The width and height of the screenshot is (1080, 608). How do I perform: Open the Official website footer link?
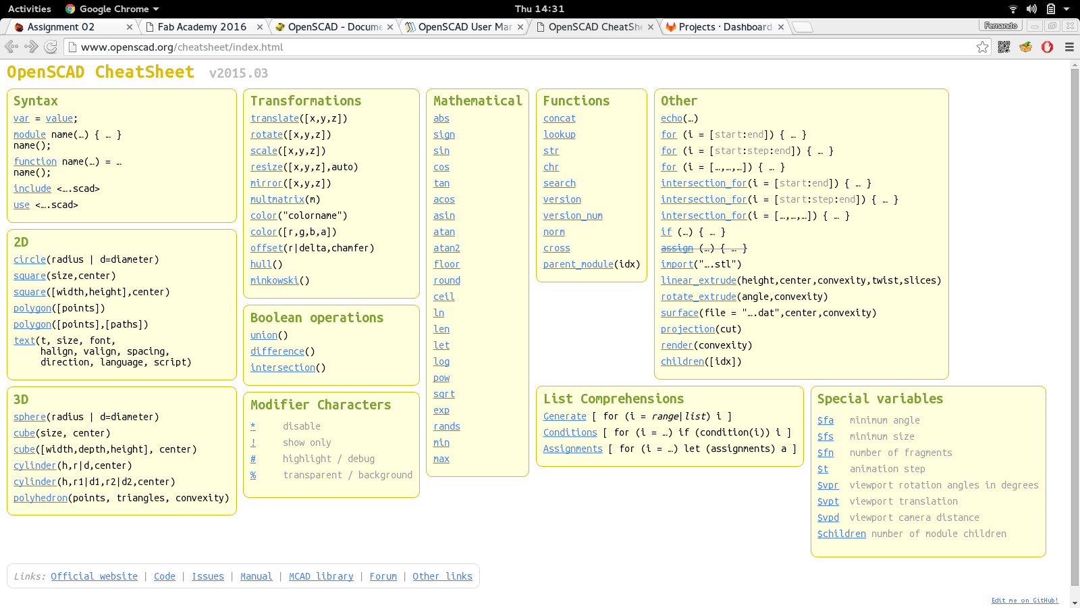pos(94,576)
